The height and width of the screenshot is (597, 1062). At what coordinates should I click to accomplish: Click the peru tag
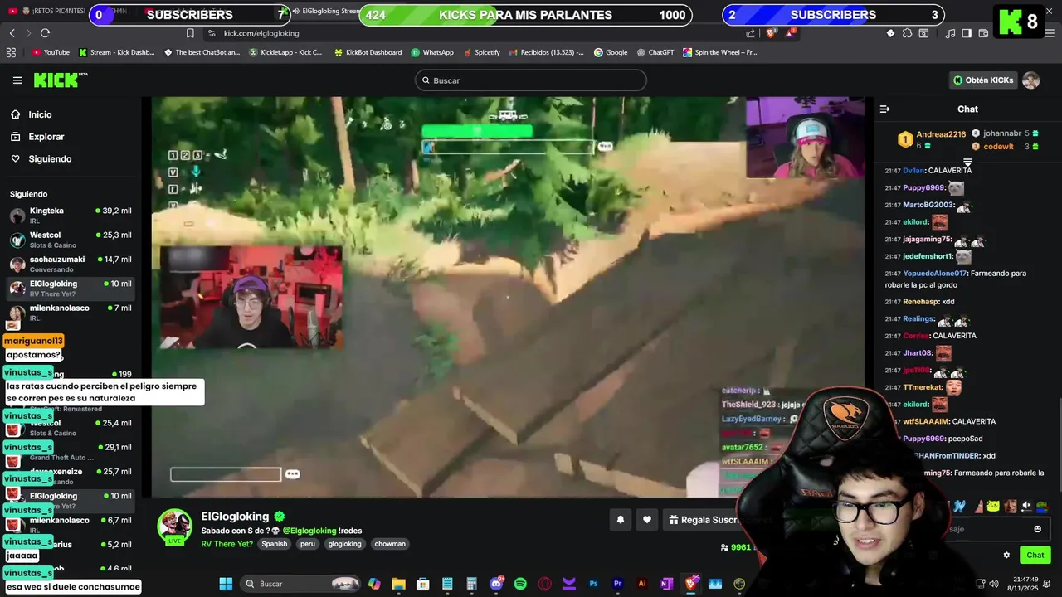click(x=308, y=544)
